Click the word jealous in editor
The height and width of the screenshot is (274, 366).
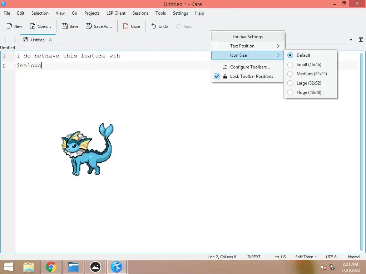tap(29, 66)
